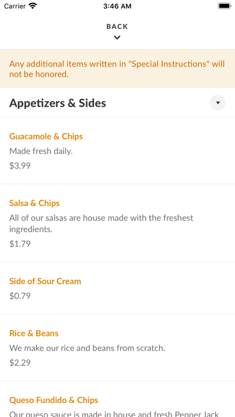The height and width of the screenshot is (417, 235).
Task: Tap the battery icon in status bar
Action: (225, 6)
